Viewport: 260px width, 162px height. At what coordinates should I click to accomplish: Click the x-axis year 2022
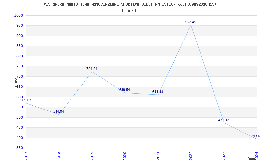pyautogui.click(x=191, y=156)
